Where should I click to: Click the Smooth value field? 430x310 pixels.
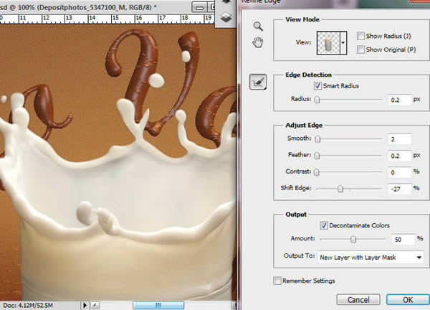[400, 139]
